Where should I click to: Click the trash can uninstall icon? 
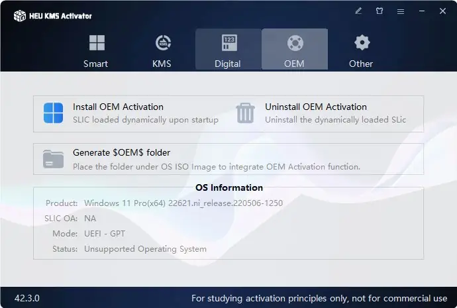pos(246,113)
